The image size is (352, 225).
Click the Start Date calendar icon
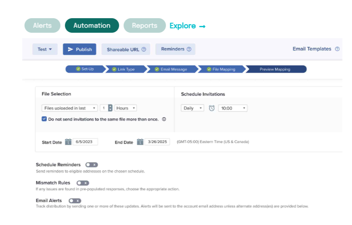[x=68, y=142]
